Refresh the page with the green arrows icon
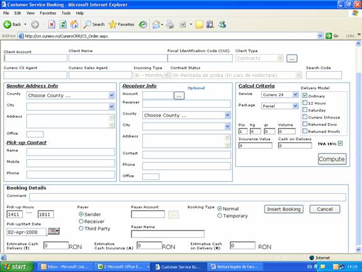 [x=63, y=25]
